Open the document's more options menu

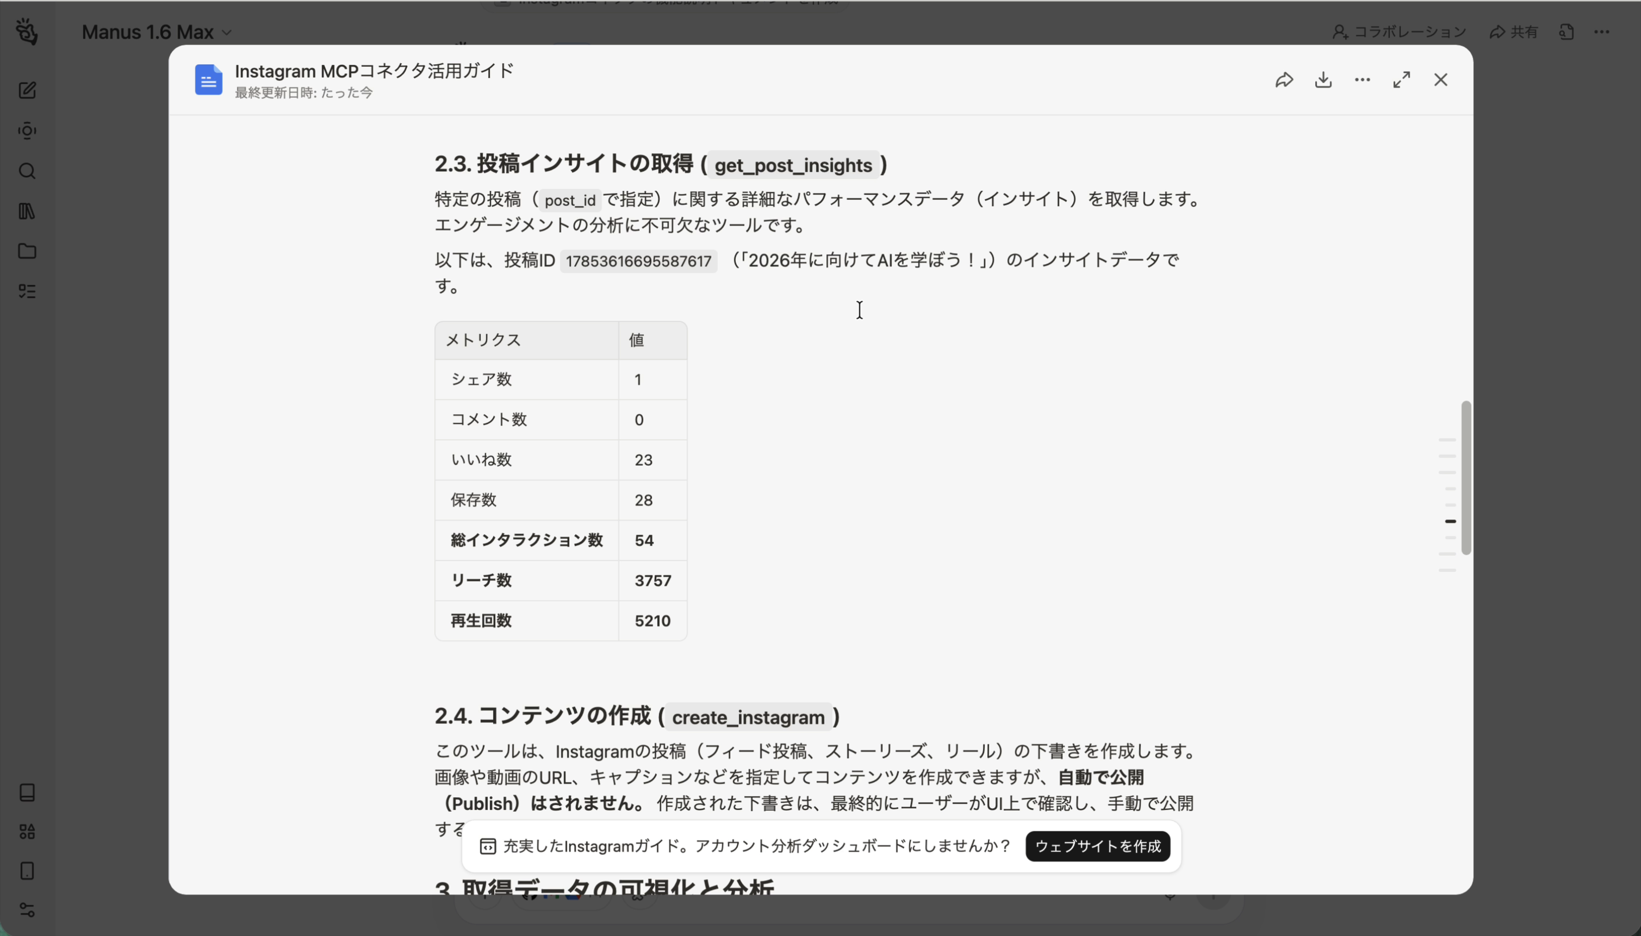(1362, 79)
